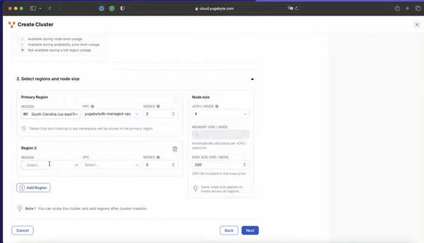The width and height of the screenshot is (424, 243).
Task: Open the Safari share icon
Action: (x=397, y=9)
